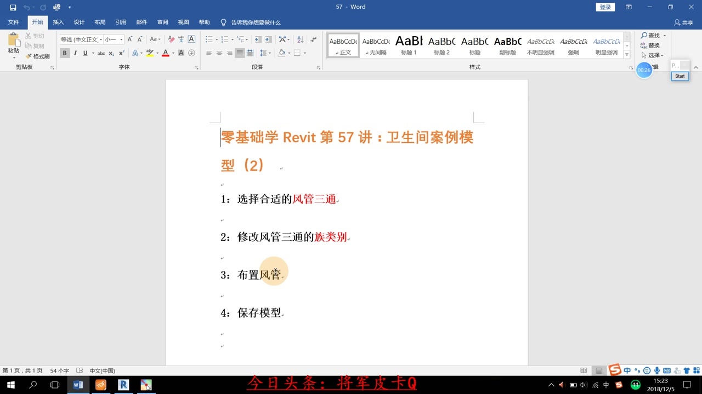Click the Login (登录) button
Image resolution: width=702 pixels, height=394 pixels.
point(605,7)
